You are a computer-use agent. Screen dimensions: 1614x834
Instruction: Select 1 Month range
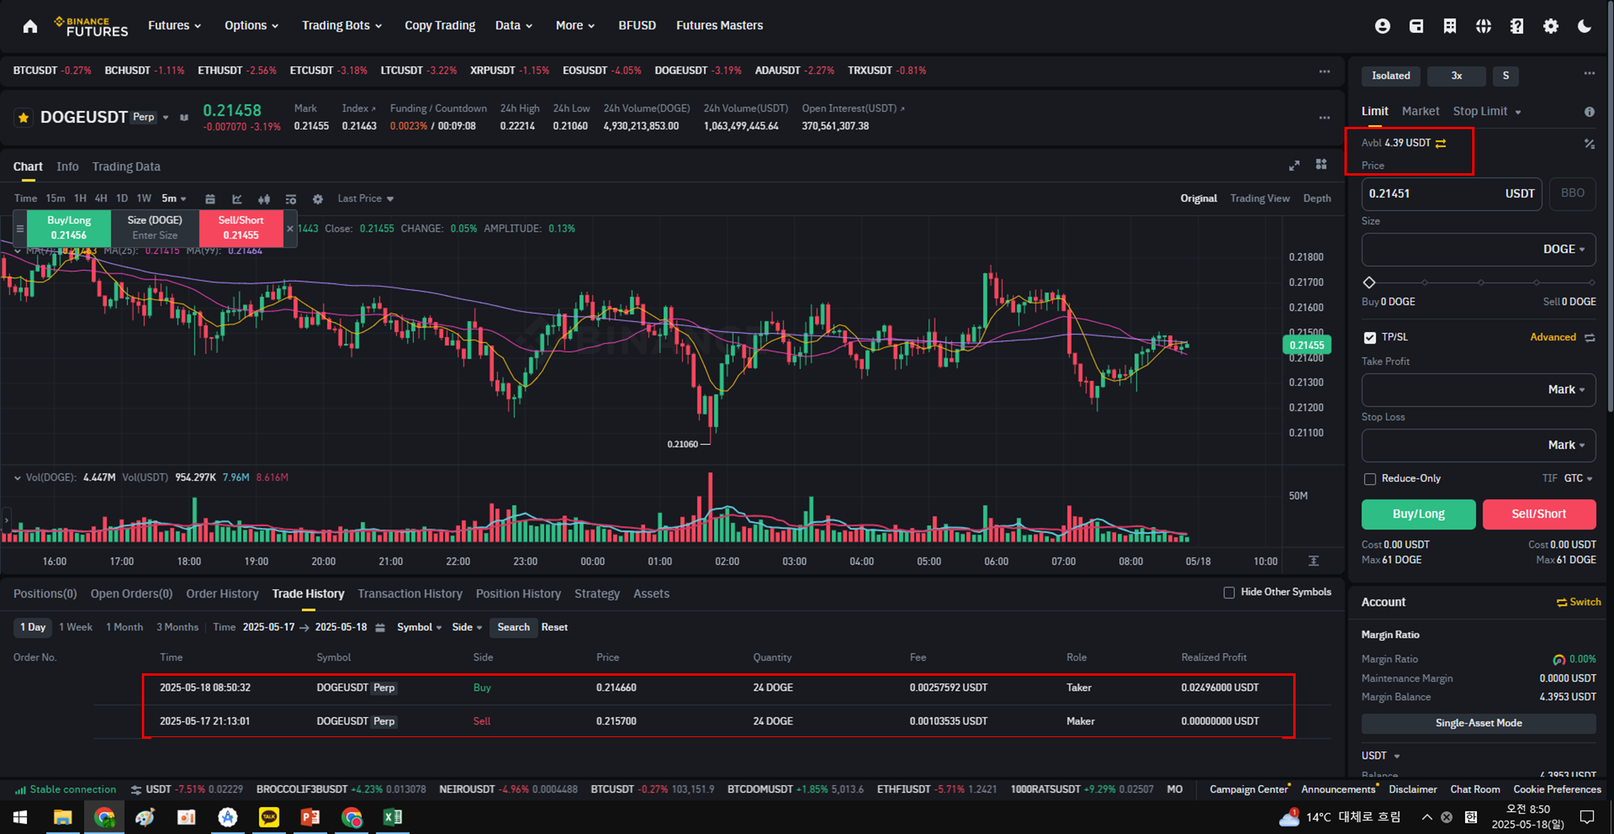125,627
